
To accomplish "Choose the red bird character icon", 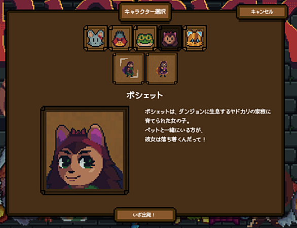I will pyautogui.click(x=120, y=38).
